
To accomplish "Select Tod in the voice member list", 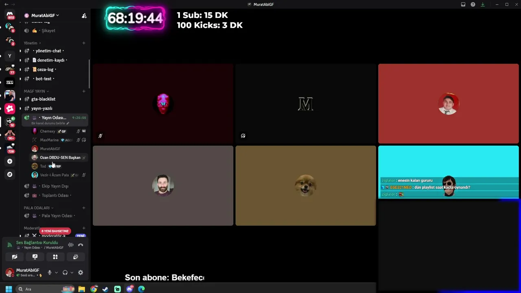I will [59, 166].
